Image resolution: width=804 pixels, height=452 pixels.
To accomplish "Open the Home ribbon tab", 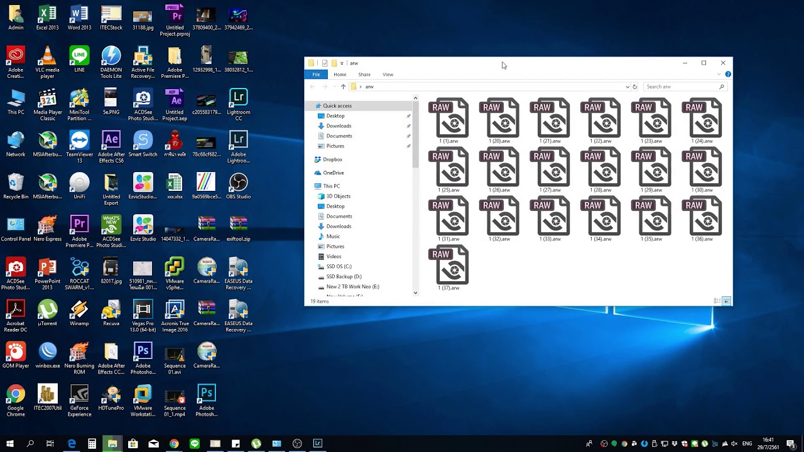I will [x=340, y=75].
